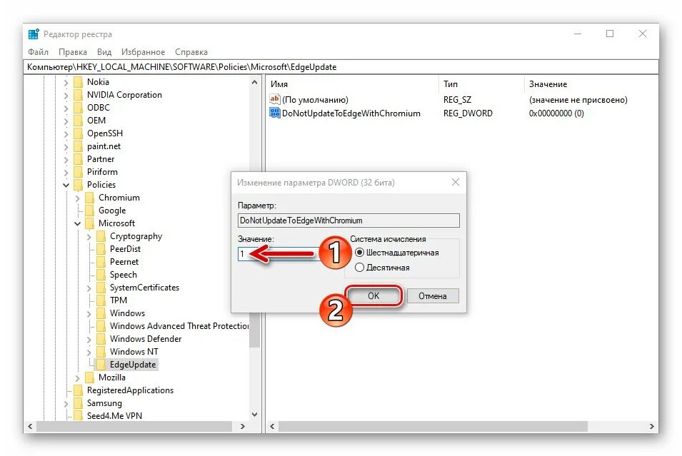Click the registry path address bar
This screenshot has height=456, width=682.
coord(341,67)
